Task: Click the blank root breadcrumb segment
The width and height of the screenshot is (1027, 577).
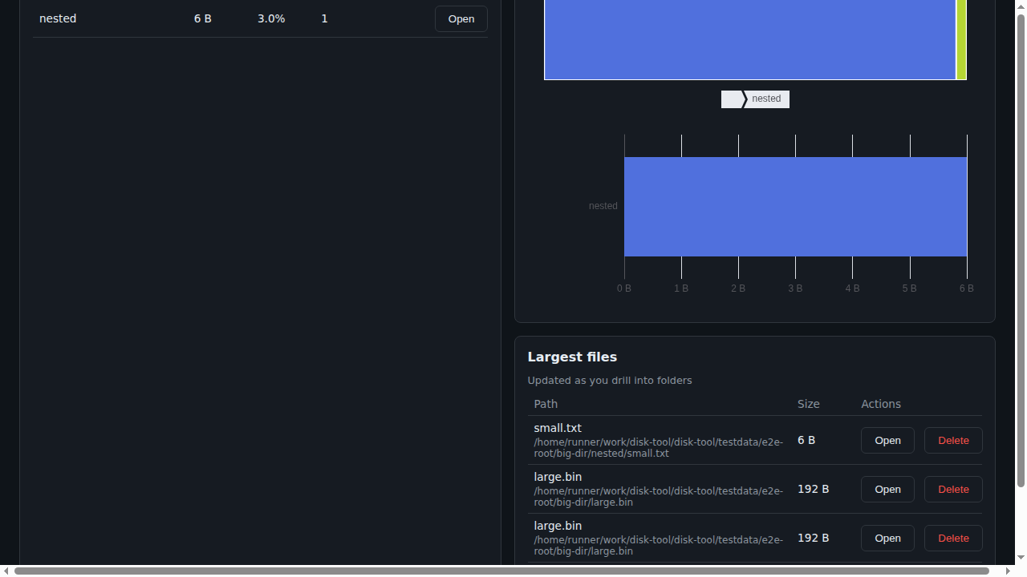Action: pos(733,99)
